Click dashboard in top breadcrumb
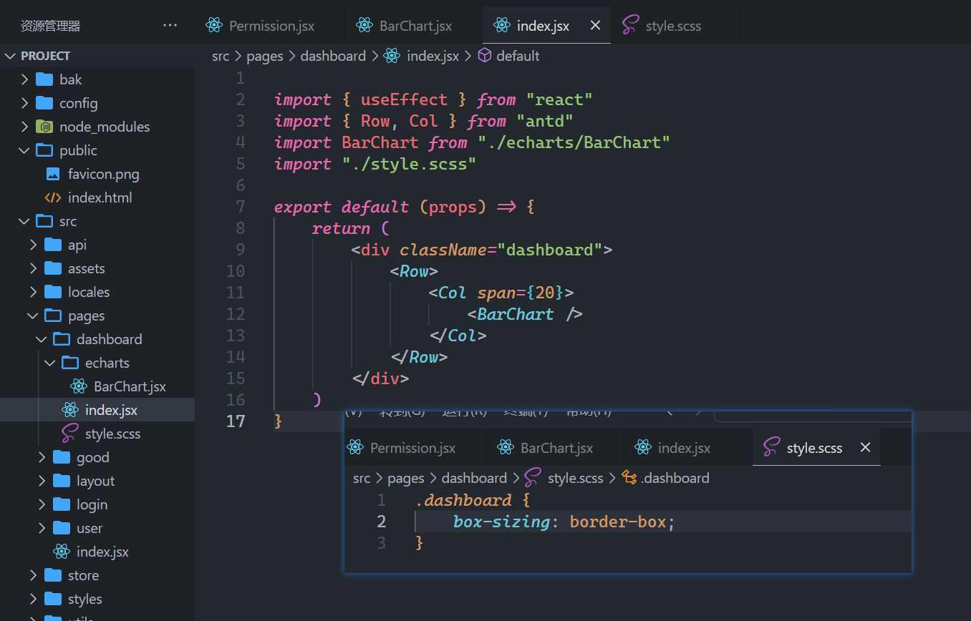The height and width of the screenshot is (621, 971). [333, 56]
